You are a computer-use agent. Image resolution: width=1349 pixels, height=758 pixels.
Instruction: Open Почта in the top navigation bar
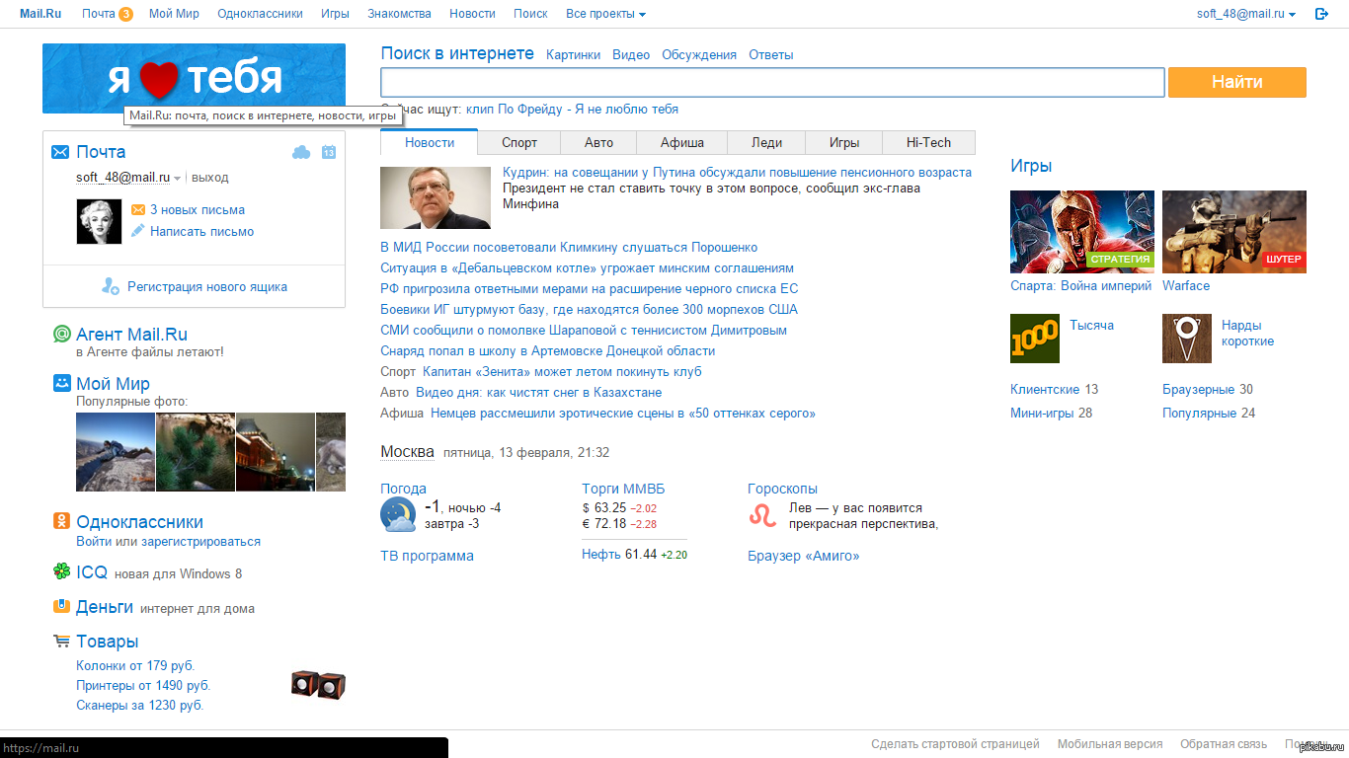99,14
